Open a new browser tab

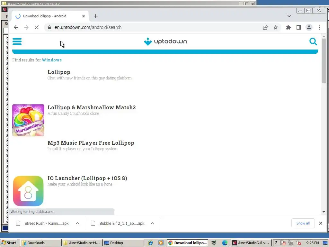pyautogui.click(x=96, y=16)
